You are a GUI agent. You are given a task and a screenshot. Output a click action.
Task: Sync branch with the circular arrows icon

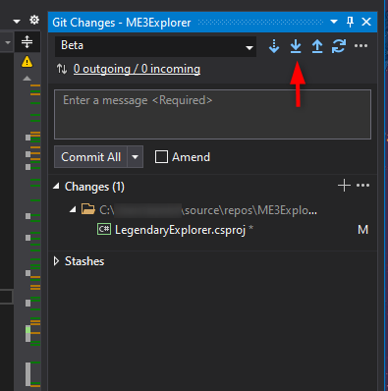[339, 46]
